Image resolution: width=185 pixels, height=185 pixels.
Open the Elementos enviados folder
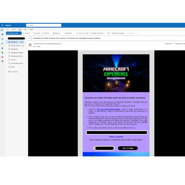[16, 53]
